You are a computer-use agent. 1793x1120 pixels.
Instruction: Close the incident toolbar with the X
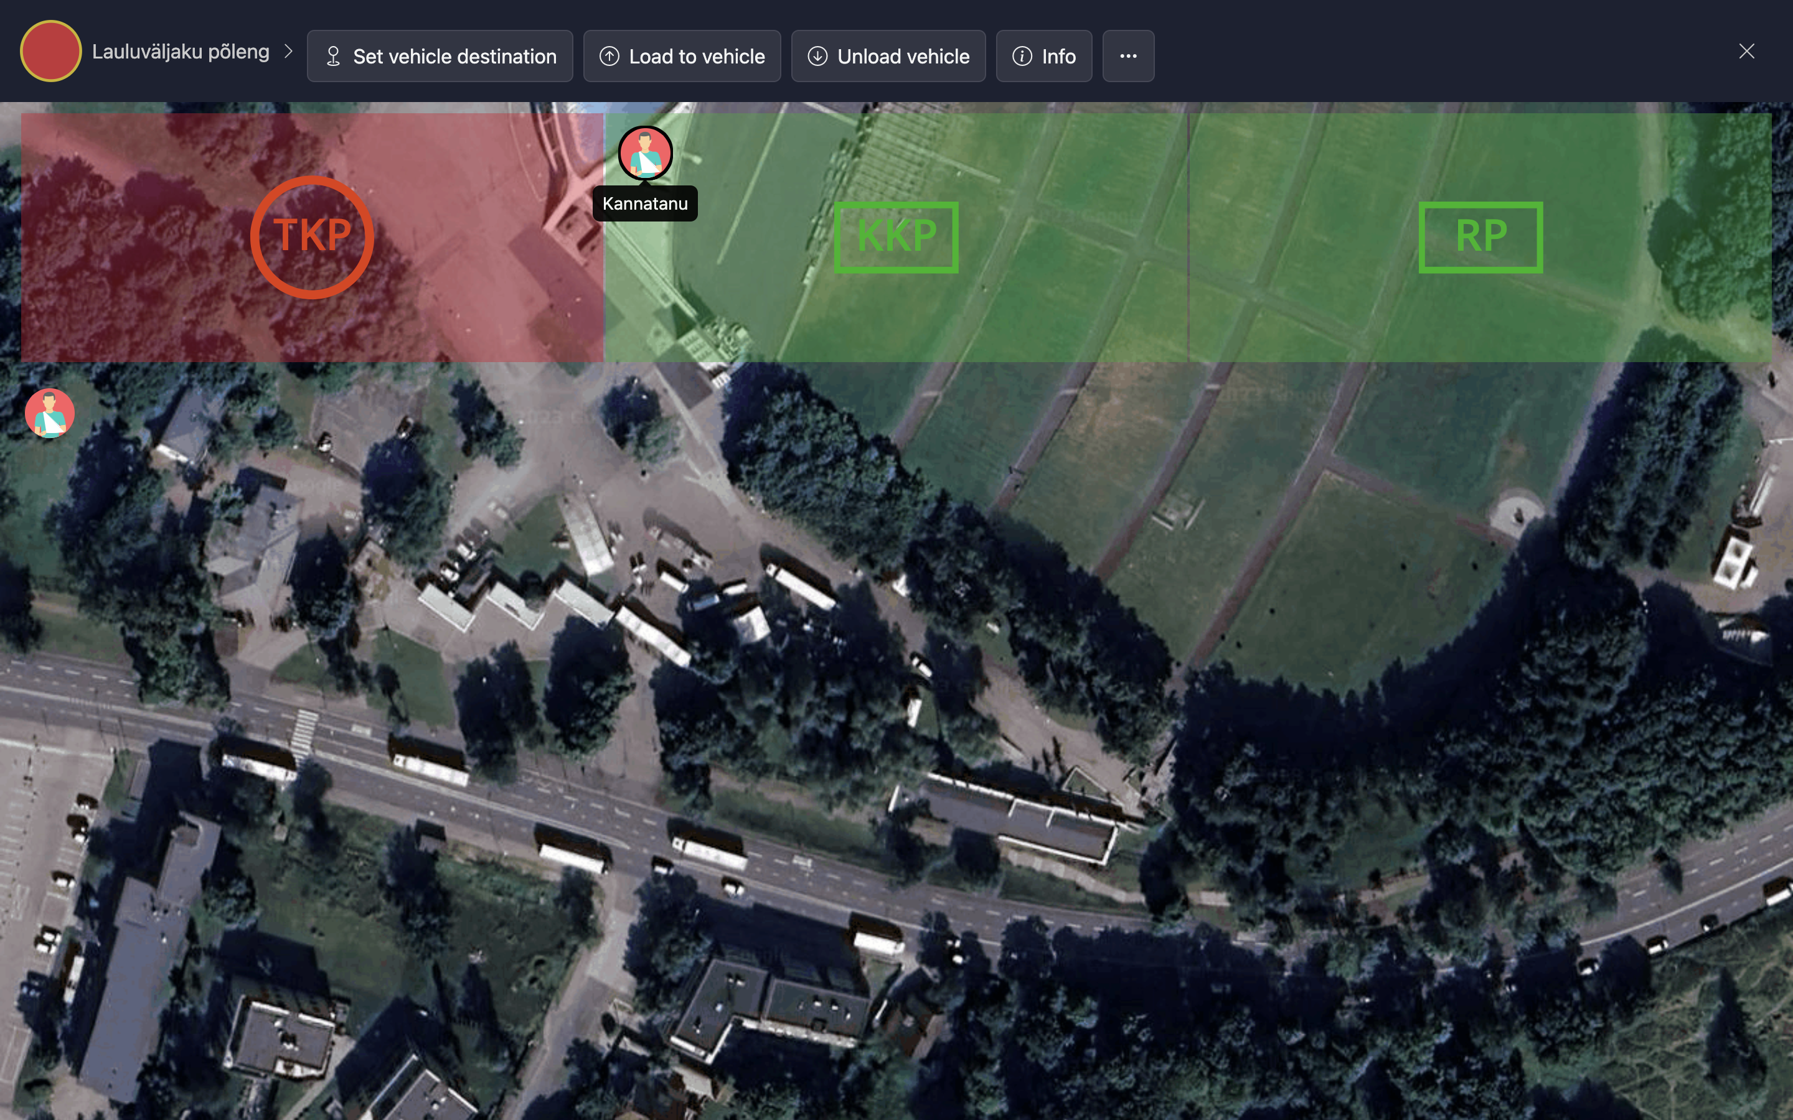(1746, 51)
